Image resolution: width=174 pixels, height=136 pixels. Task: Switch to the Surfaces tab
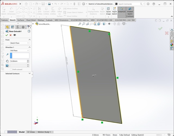point(21,20)
